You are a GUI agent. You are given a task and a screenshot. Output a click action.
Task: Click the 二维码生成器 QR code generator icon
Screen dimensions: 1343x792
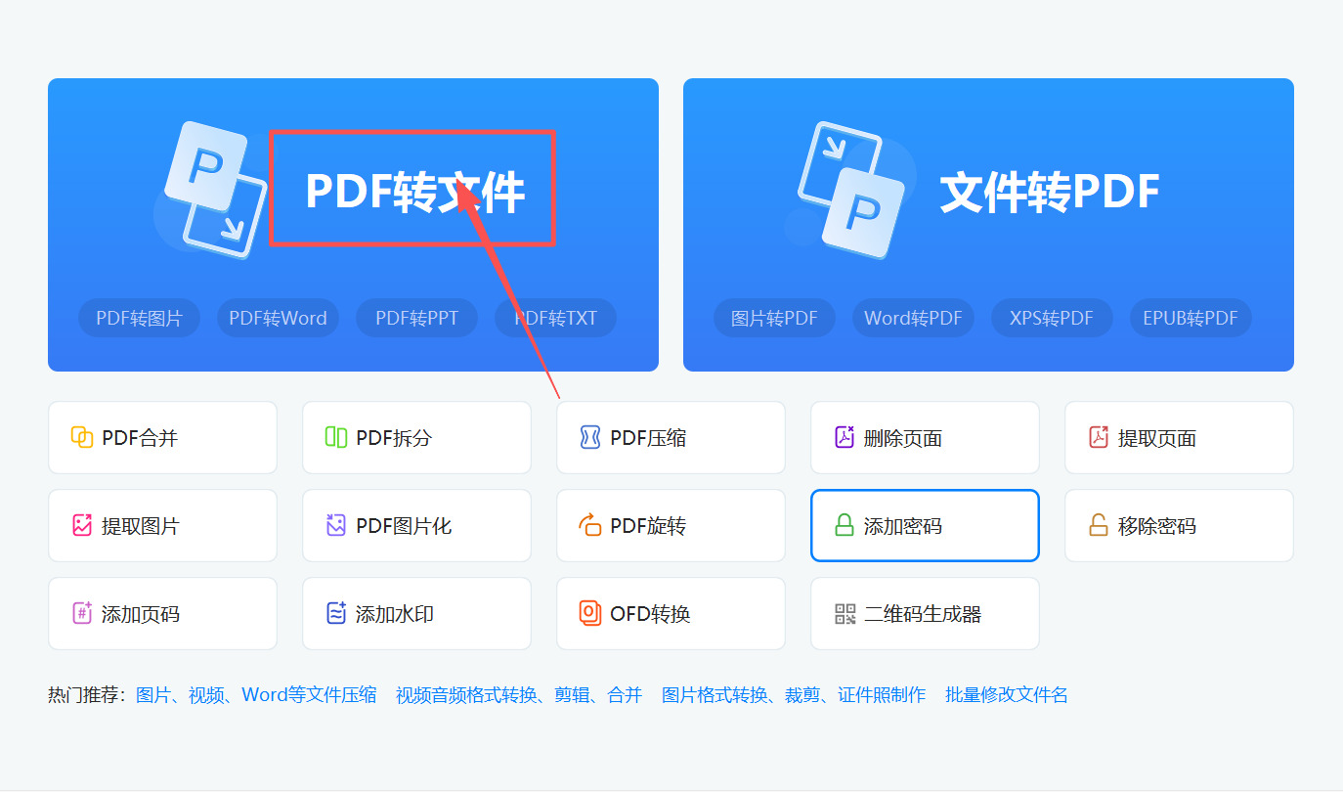coord(845,613)
